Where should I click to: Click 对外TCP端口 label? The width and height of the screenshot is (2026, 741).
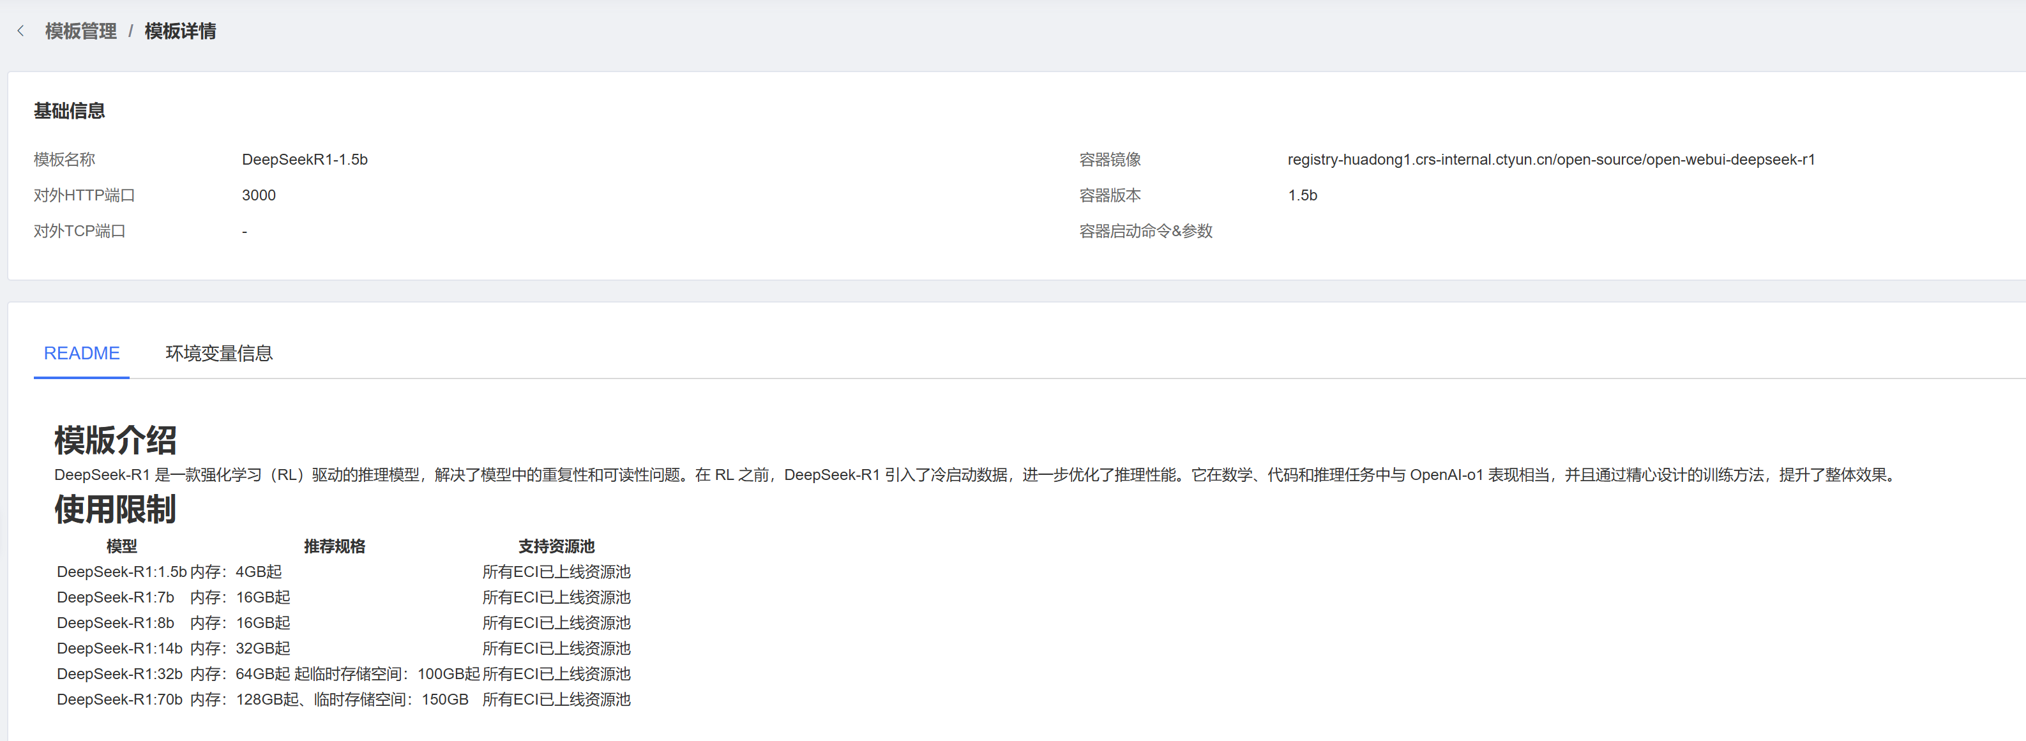coord(79,231)
